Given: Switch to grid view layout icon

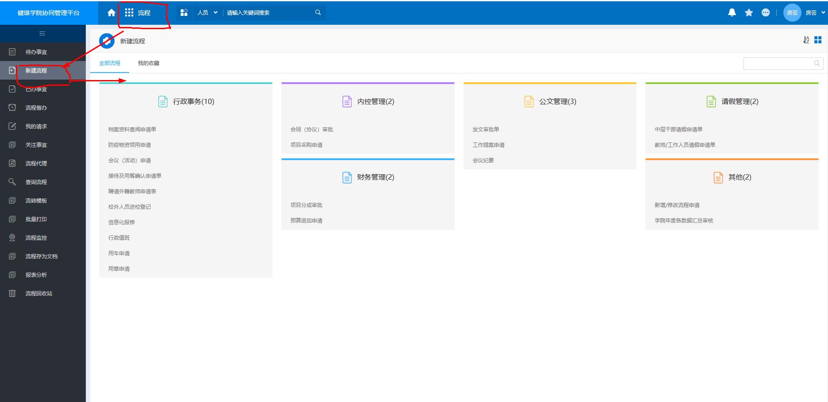Looking at the screenshot, I should coord(818,40).
